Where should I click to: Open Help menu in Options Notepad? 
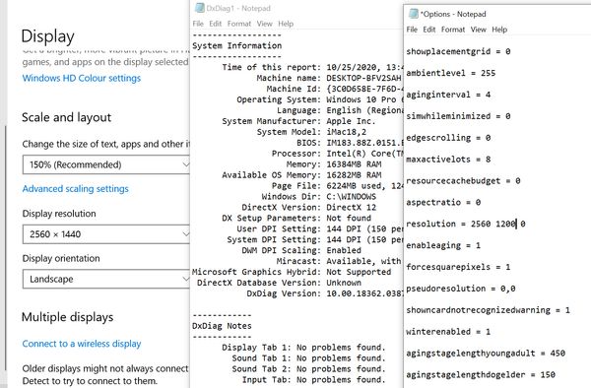tap(499, 30)
